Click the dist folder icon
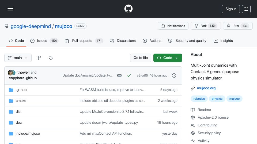The height and width of the screenshot is (144, 257). (11, 112)
